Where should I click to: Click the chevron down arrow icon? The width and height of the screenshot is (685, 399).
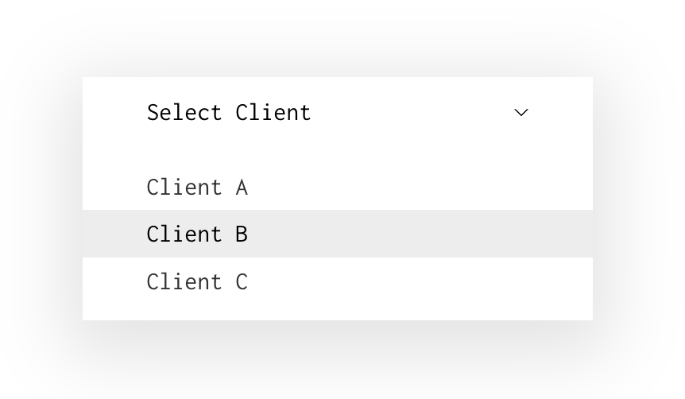tap(521, 113)
